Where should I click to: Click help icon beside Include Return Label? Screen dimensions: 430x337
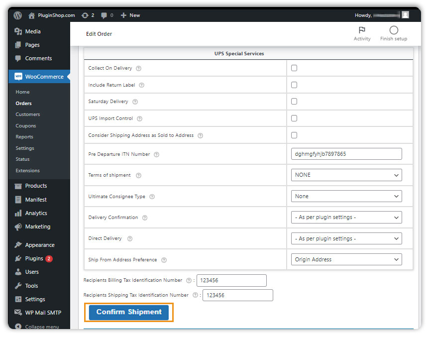tap(141, 85)
